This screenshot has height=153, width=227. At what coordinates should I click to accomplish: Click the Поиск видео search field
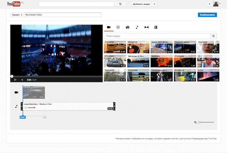157,36
